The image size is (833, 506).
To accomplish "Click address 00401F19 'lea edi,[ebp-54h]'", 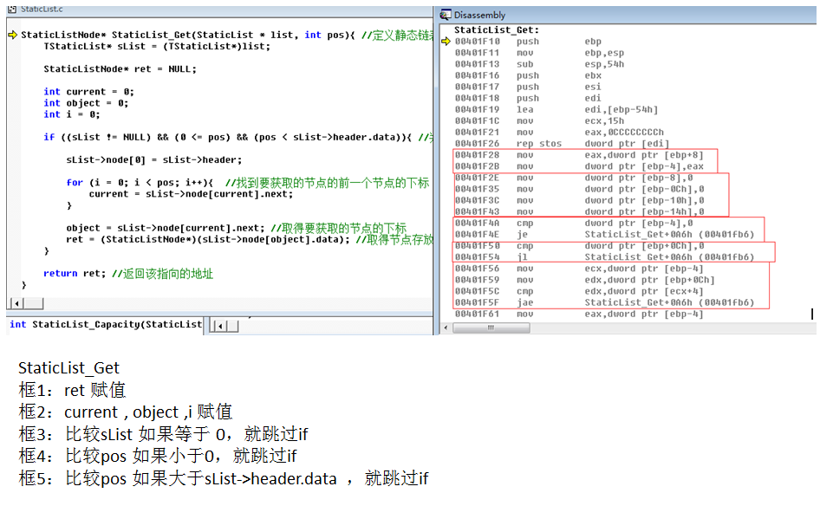I will pos(556,110).
